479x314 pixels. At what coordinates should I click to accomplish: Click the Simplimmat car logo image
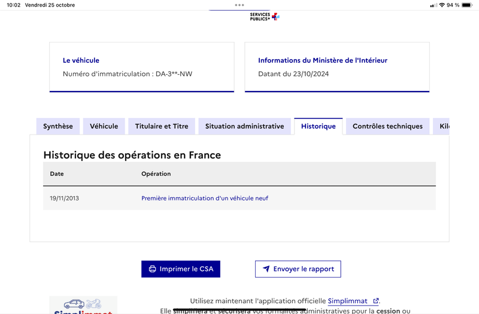click(x=83, y=305)
